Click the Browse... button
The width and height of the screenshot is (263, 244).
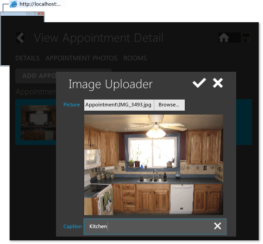[169, 105]
